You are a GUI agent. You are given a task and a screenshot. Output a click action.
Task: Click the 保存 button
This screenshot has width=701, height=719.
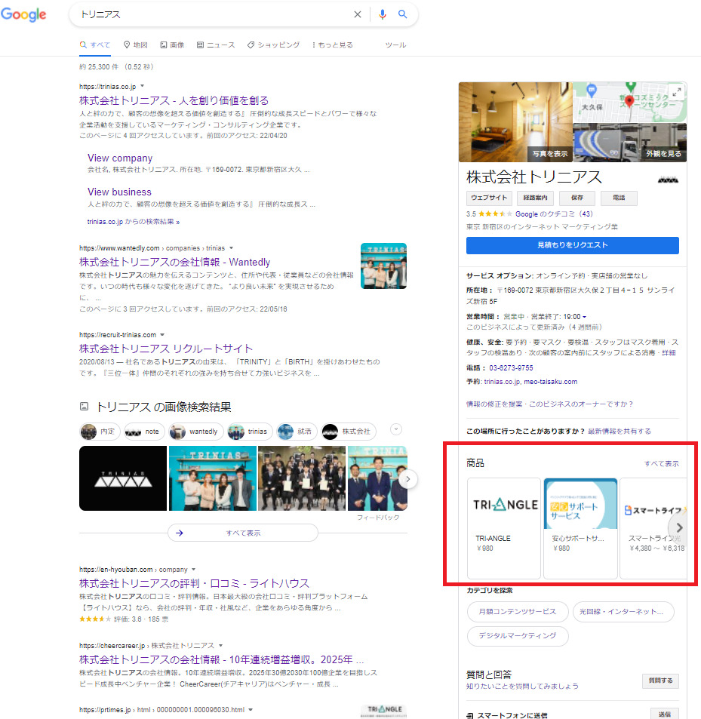577,198
